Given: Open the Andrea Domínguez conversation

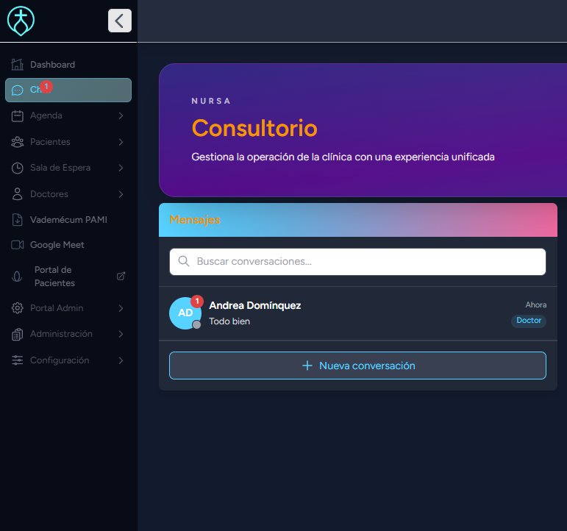Looking at the screenshot, I should click(x=331, y=313).
